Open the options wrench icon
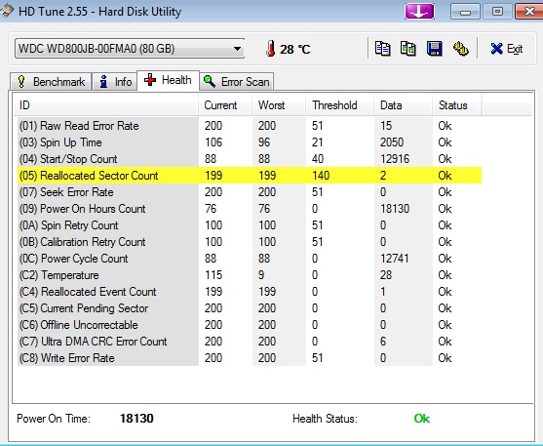 (x=460, y=49)
